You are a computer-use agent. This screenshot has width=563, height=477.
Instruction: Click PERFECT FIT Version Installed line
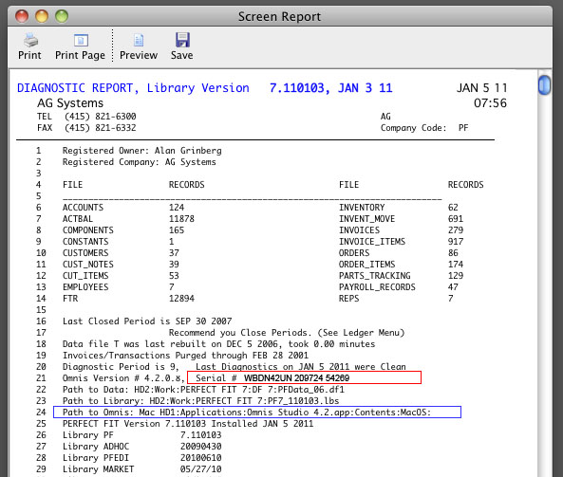click(188, 424)
